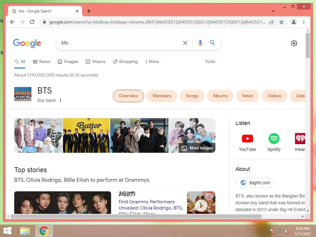316x237 pixels.
Task: Select the Overview chip
Action: (128, 96)
